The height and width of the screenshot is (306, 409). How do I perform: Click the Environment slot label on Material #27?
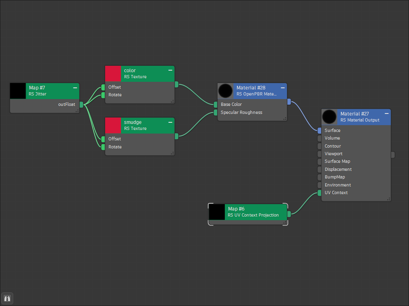pos(338,185)
